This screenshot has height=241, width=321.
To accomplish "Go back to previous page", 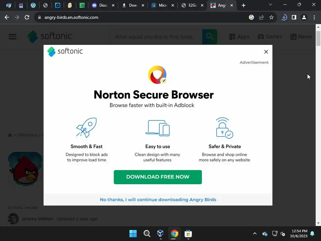I will click(7, 18).
